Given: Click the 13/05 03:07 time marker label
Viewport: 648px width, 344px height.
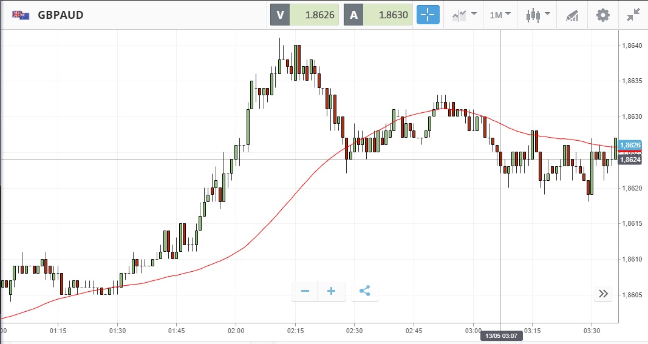Looking at the screenshot, I should 500,336.
